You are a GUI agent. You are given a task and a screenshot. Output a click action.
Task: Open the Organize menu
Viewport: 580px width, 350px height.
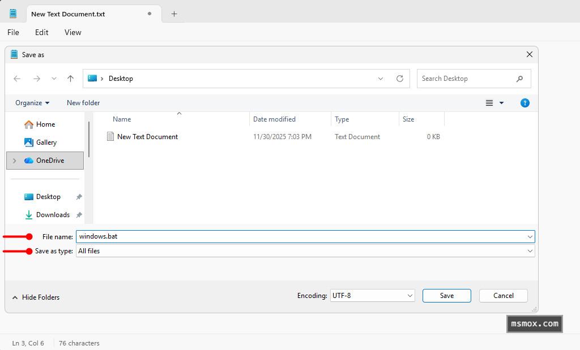coord(32,103)
